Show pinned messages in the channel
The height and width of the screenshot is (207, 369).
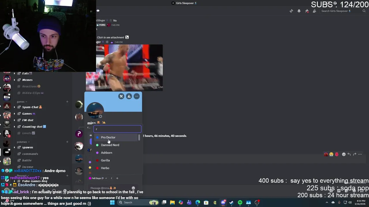pyautogui.click(x=307, y=11)
